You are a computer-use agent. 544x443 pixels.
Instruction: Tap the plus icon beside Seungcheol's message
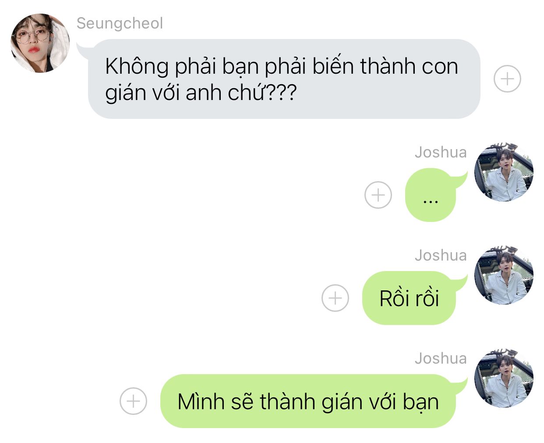pyautogui.click(x=507, y=79)
